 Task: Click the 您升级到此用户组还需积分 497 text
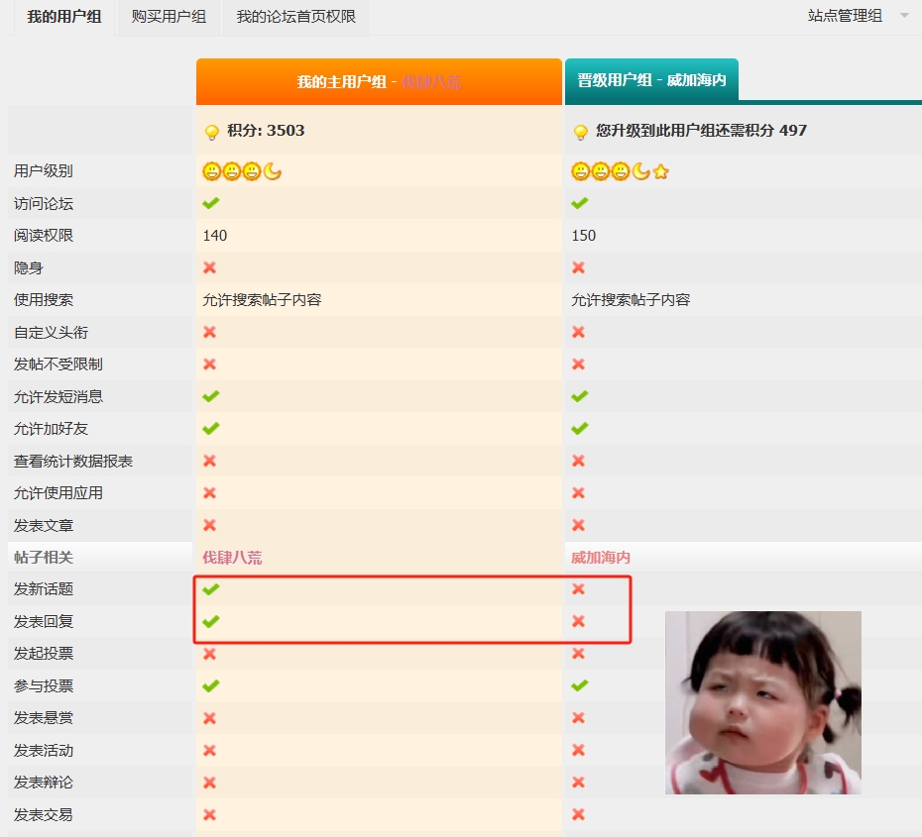coord(701,131)
